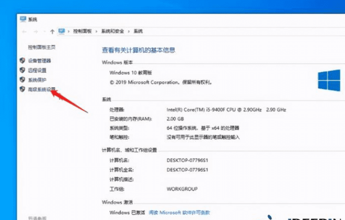Open 高级系统设置 link
Screen dimensions: 345x220
pyautogui.click(x=41, y=89)
